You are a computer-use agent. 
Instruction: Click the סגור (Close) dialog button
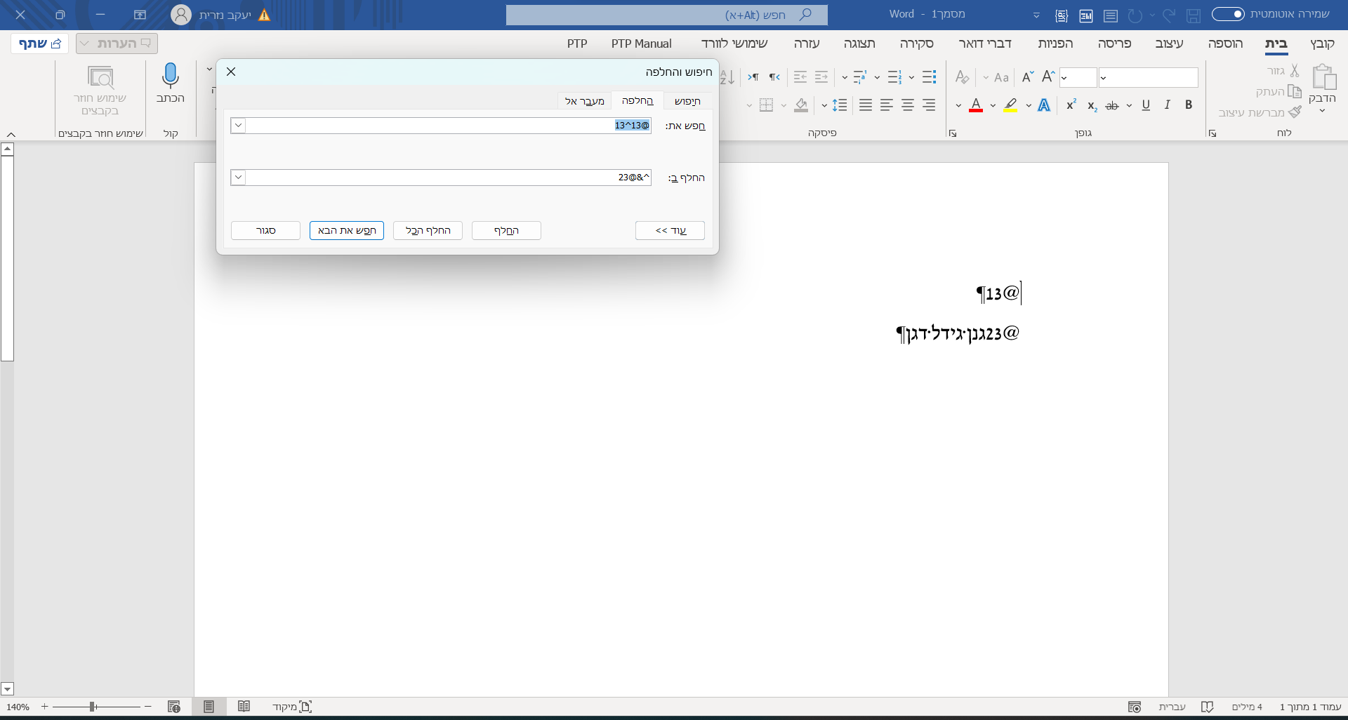265,231
